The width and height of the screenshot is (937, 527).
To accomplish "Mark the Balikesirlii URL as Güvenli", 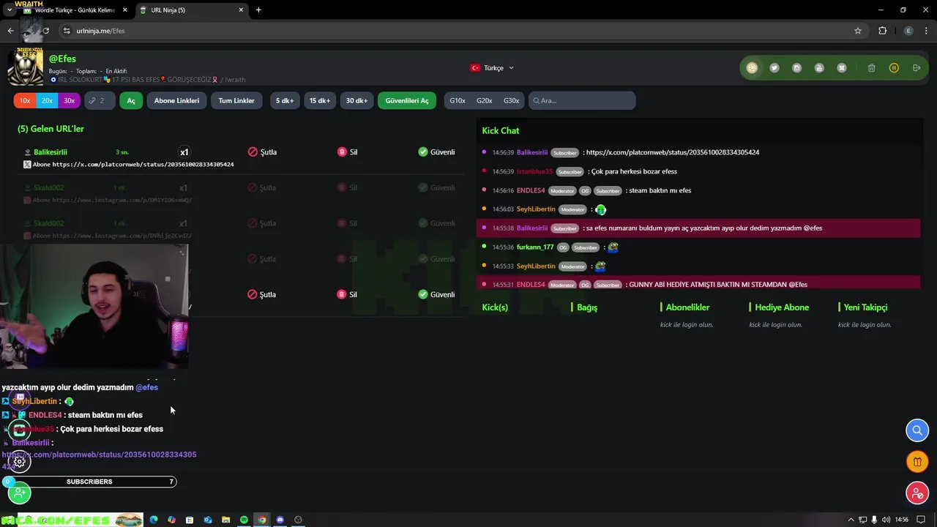I will pyautogui.click(x=436, y=152).
